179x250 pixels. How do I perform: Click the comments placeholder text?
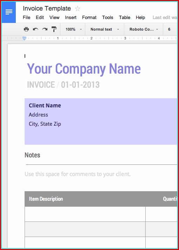pyautogui.click(x=78, y=174)
